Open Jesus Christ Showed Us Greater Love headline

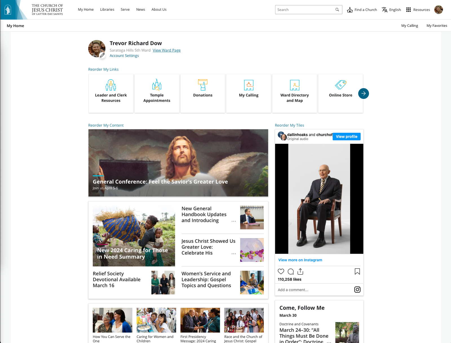(208, 247)
